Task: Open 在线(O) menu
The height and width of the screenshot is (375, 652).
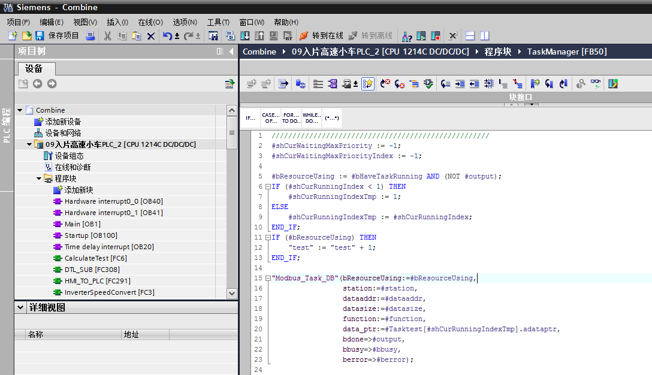Action: (x=150, y=22)
